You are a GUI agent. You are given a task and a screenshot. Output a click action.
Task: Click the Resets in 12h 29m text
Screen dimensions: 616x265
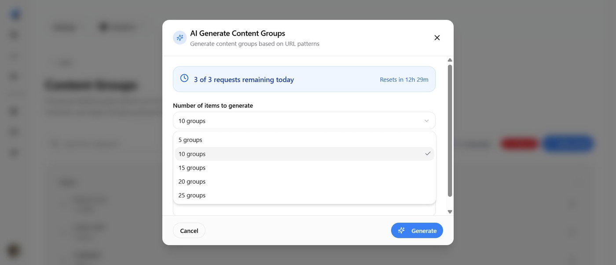click(x=404, y=80)
